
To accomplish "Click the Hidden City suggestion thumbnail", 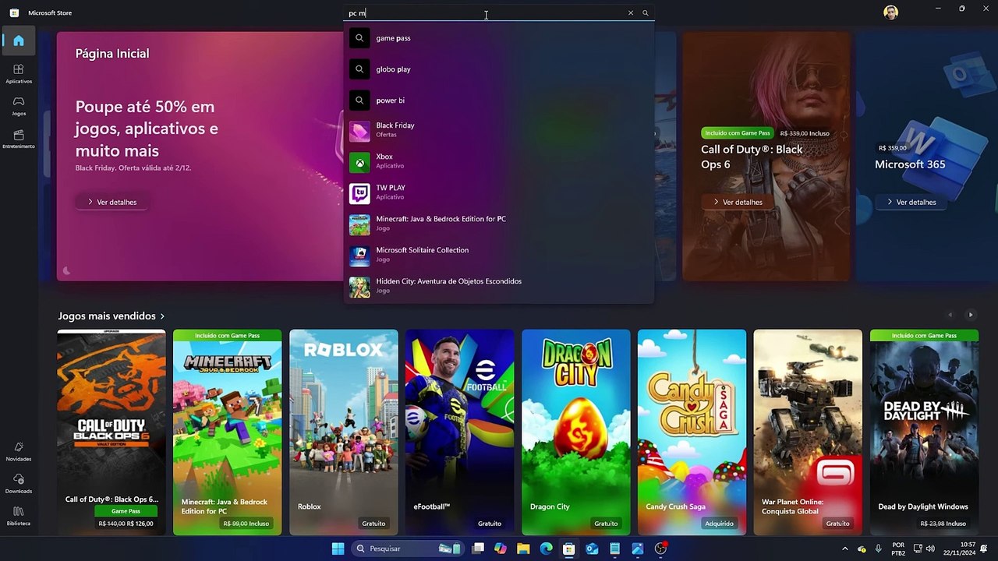I will coord(359,288).
